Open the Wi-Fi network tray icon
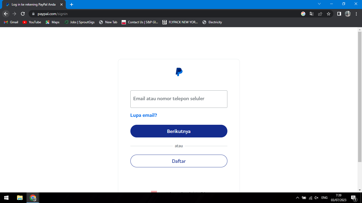 click(310, 198)
